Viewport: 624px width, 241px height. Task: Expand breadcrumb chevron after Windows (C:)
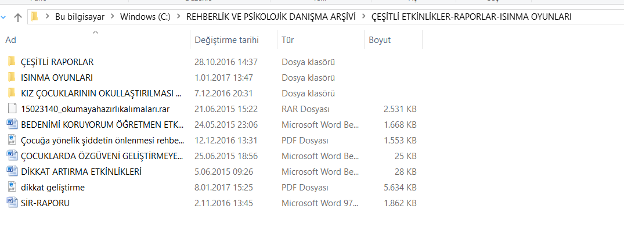click(x=178, y=17)
